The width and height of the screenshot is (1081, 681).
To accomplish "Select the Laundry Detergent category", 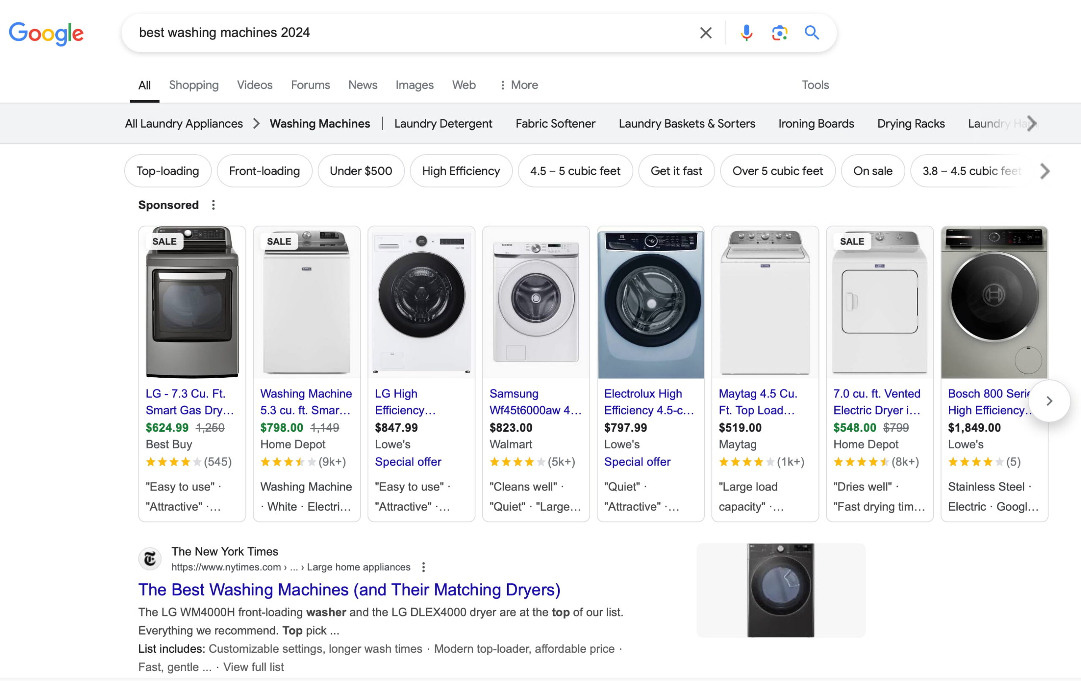I will 443,123.
